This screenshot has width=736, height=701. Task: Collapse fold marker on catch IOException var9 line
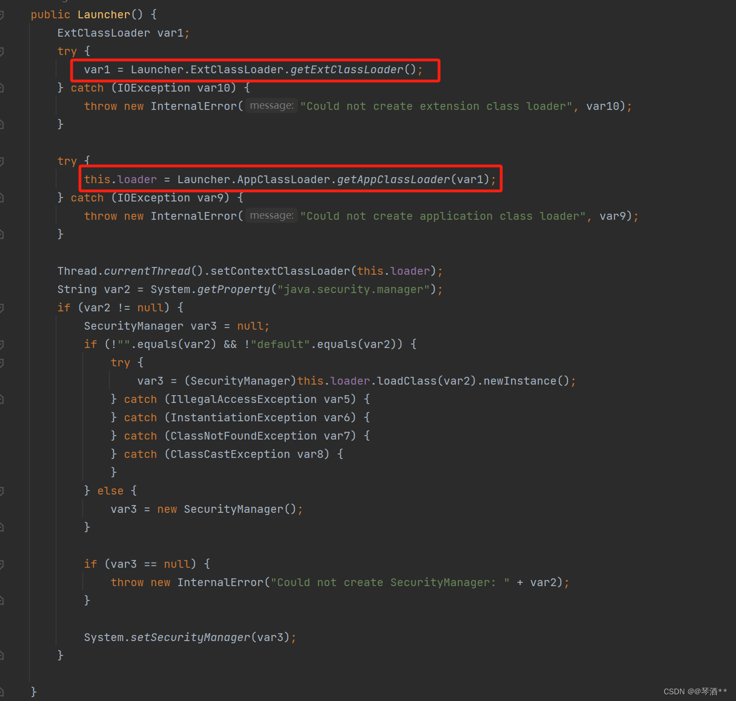1,198
